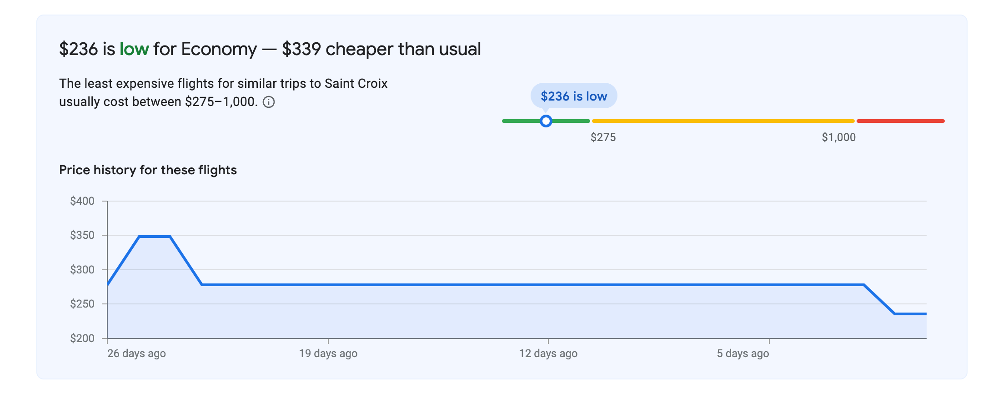Click the "19 days ago" axis label
This screenshot has height=394, width=993.
coord(328,354)
